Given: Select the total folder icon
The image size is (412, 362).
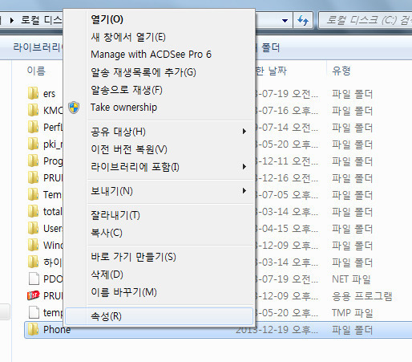Looking at the screenshot, I should [33, 211].
